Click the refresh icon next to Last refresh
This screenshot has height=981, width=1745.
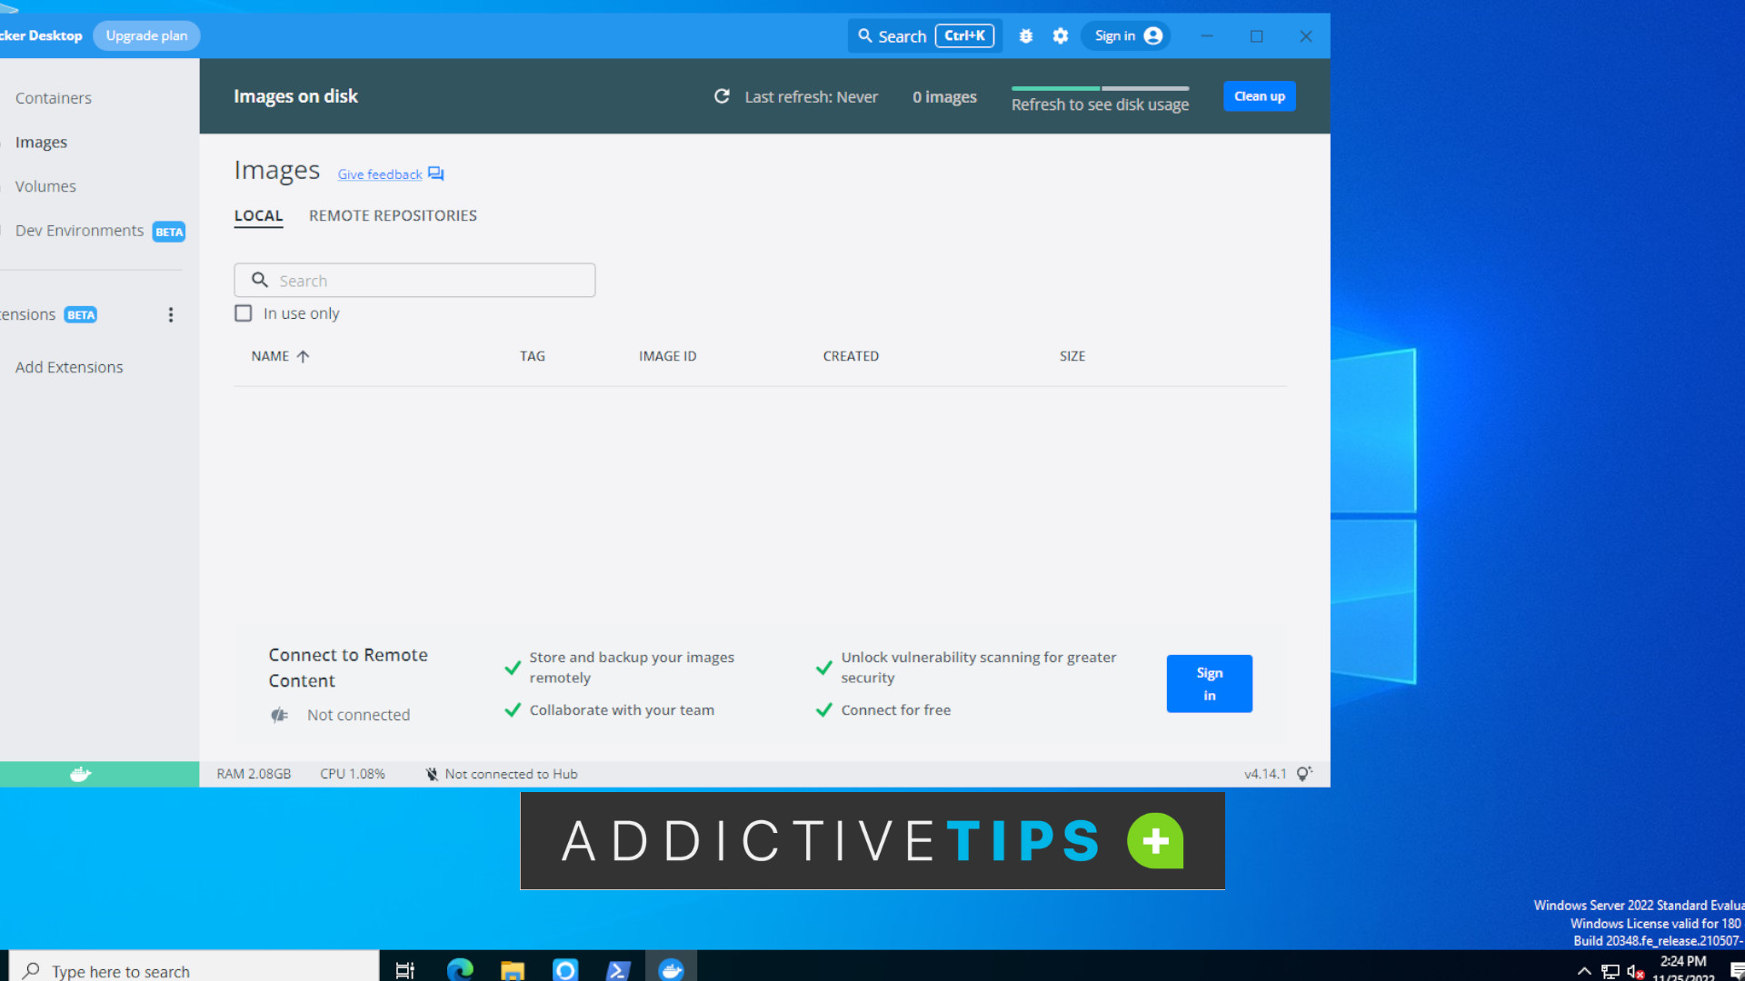pos(722,96)
